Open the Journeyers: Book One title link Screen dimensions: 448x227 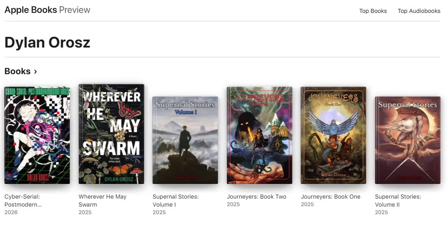coord(331,196)
